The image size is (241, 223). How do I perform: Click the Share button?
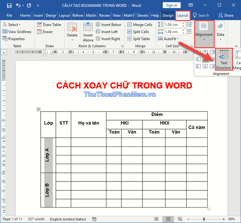pos(226,15)
